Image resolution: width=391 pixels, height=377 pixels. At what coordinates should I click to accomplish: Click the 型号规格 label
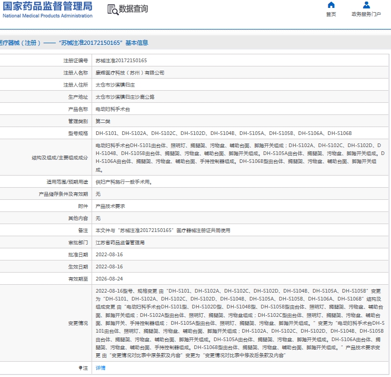pos(78,133)
